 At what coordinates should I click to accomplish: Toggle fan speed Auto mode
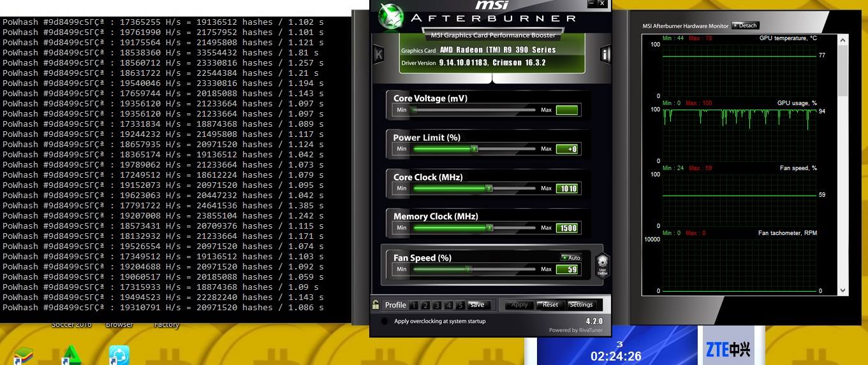click(571, 257)
